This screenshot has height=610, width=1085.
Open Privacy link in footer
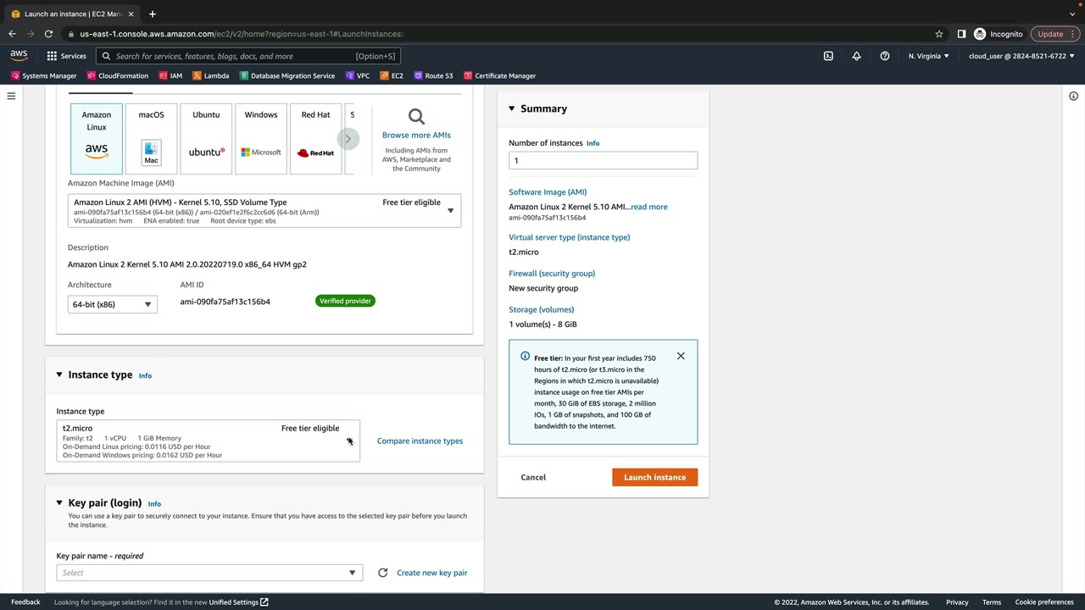click(x=957, y=602)
